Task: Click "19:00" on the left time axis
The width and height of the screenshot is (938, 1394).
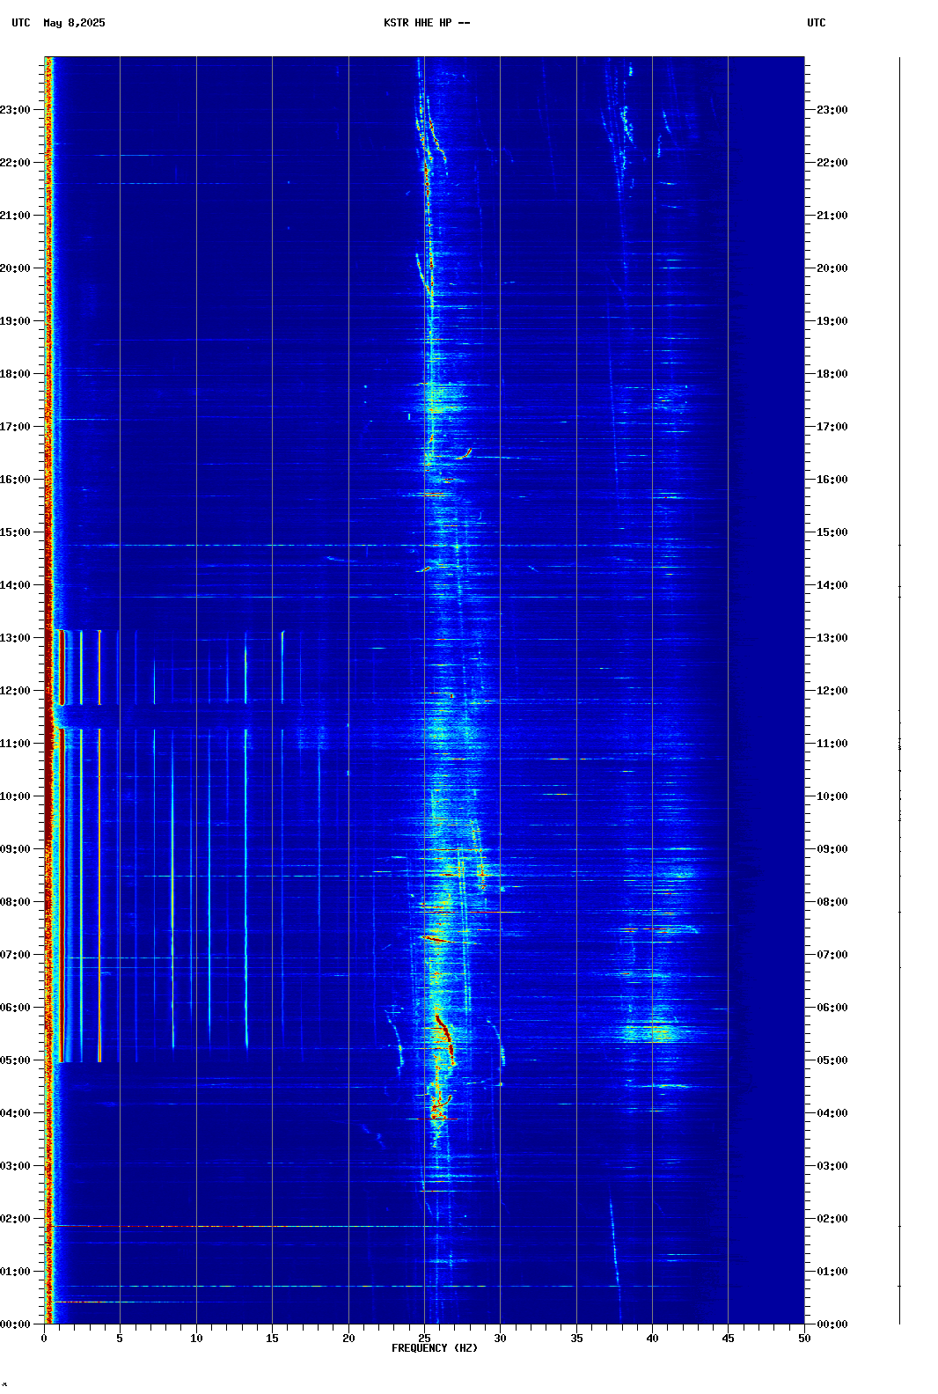Action: (x=15, y=321)
